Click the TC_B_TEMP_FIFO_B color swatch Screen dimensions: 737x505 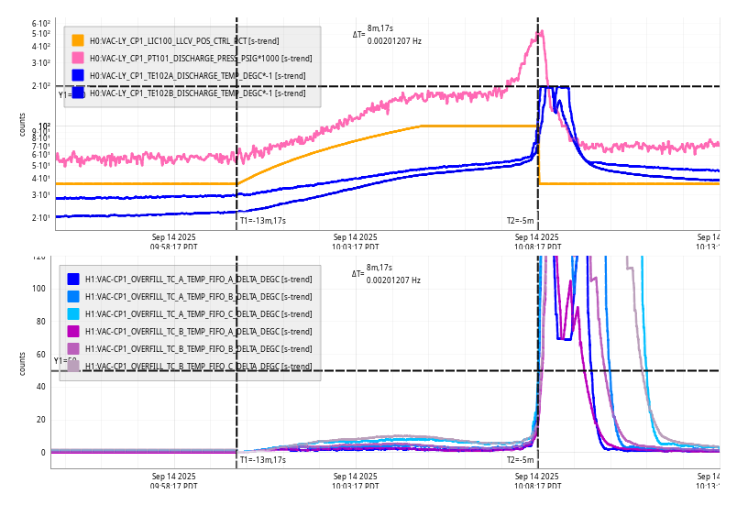(x=73, y=349)
